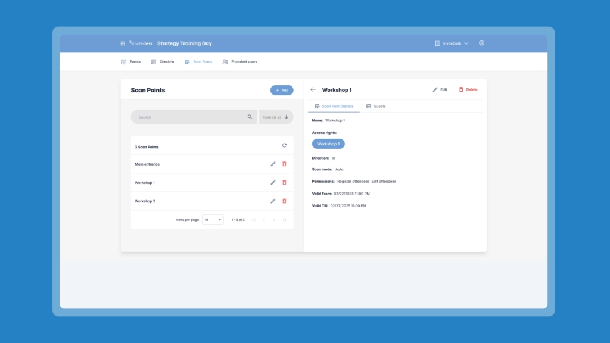Screen dimensions: 610x343
Task: Switch to the Guests tab
Action: point(376,106)
